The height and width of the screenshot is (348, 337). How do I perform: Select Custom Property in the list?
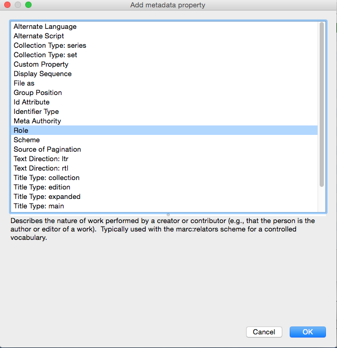pos(41,65)
